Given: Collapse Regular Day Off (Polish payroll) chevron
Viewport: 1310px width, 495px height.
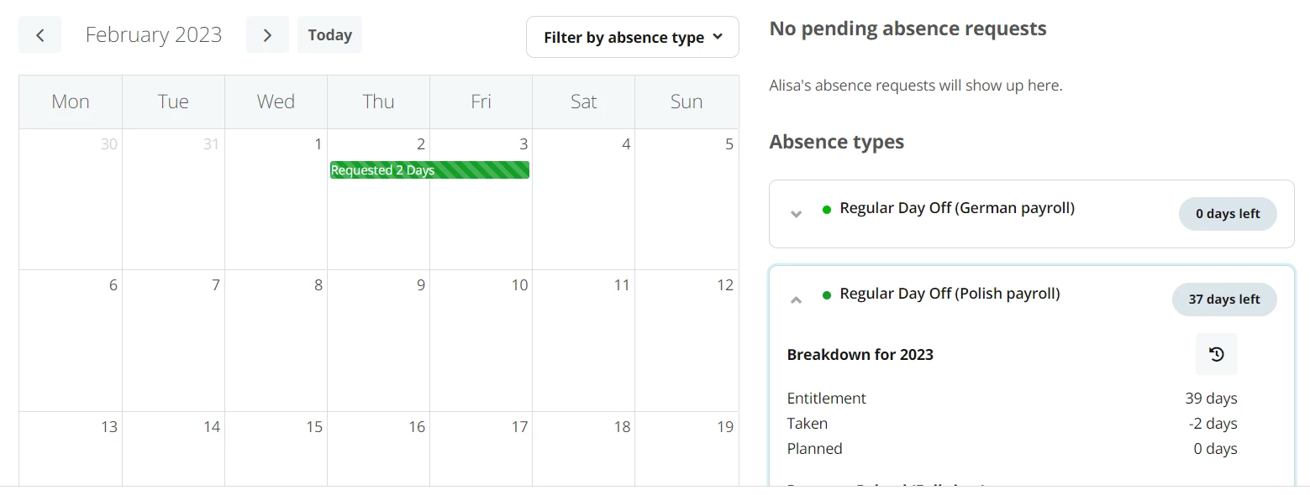Looking at the screenshot, I should [x=797, y=300].
